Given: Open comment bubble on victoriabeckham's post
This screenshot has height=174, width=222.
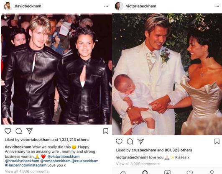Looking at the screenshot, I should pyautogui.click(x=130, y=141).
